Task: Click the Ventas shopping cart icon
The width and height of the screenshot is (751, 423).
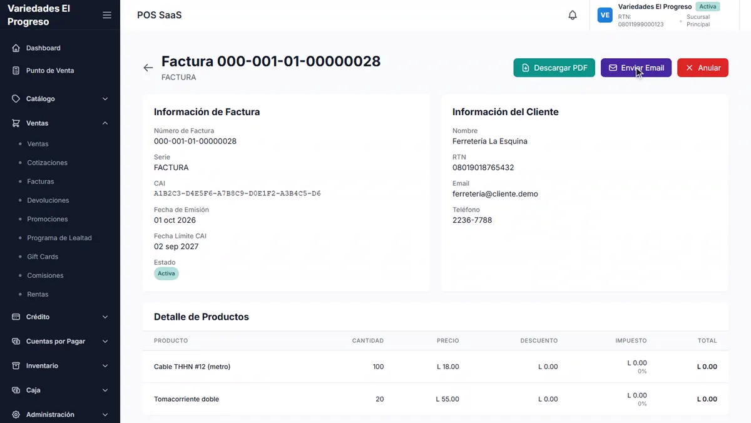Action: tap(16, 123)
